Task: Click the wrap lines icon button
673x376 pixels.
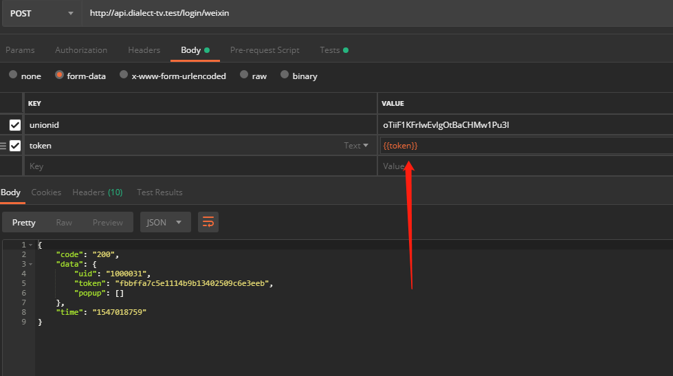Action: click(208, 222)
